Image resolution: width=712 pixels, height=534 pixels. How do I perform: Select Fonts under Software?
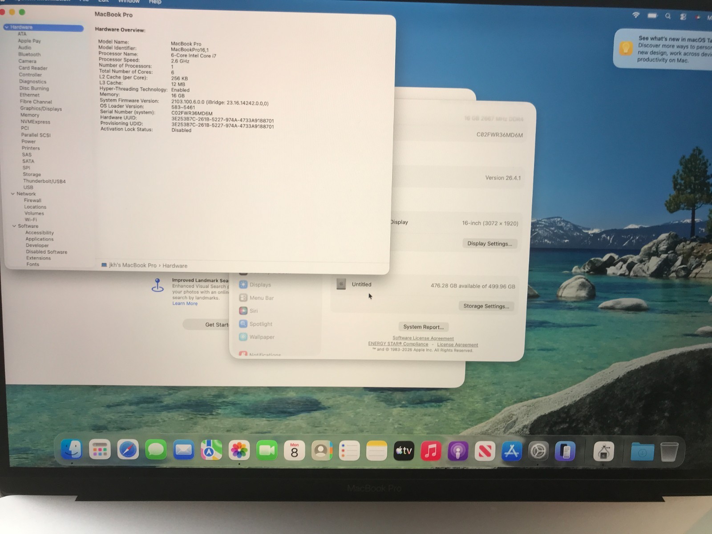pyautogui.click(x=32, y=264)
